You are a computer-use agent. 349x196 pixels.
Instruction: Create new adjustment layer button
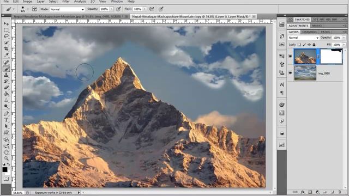(317, 192)
